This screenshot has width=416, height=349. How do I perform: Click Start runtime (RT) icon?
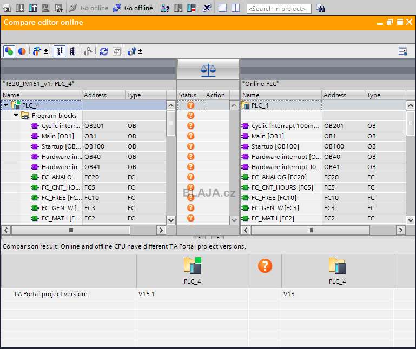[x=58, y=8]
